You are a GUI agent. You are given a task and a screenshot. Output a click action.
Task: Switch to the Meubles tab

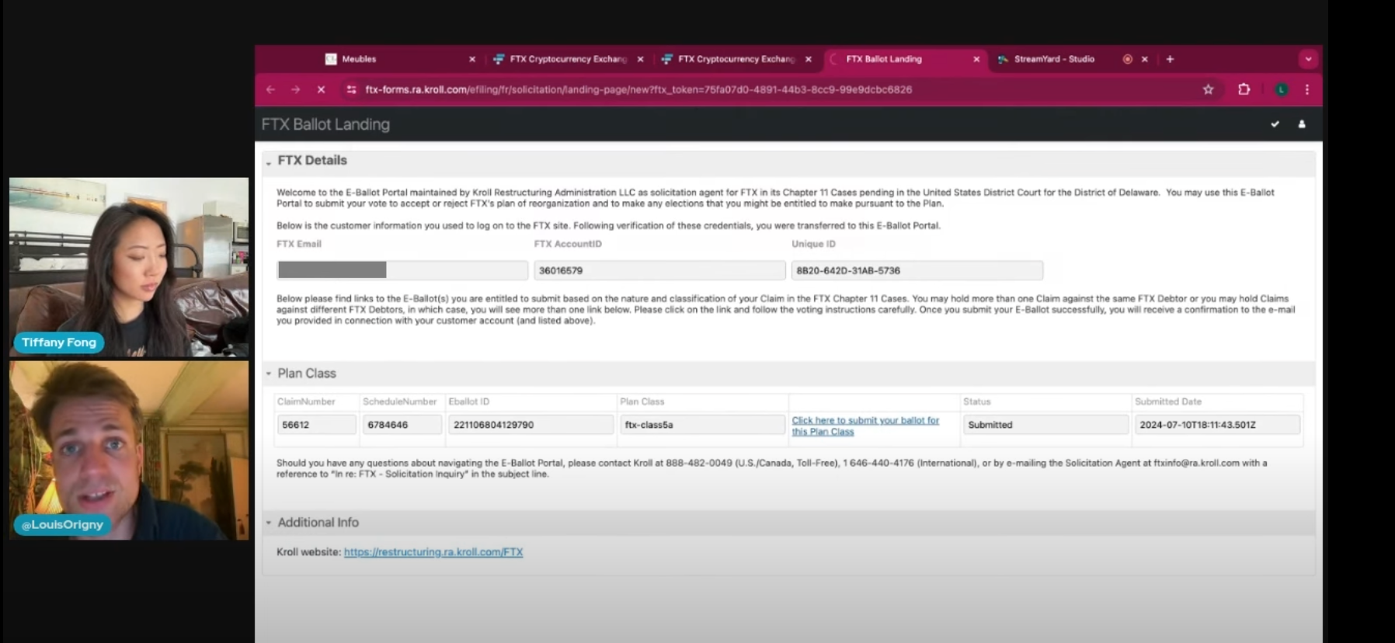(x=400, y=59)
